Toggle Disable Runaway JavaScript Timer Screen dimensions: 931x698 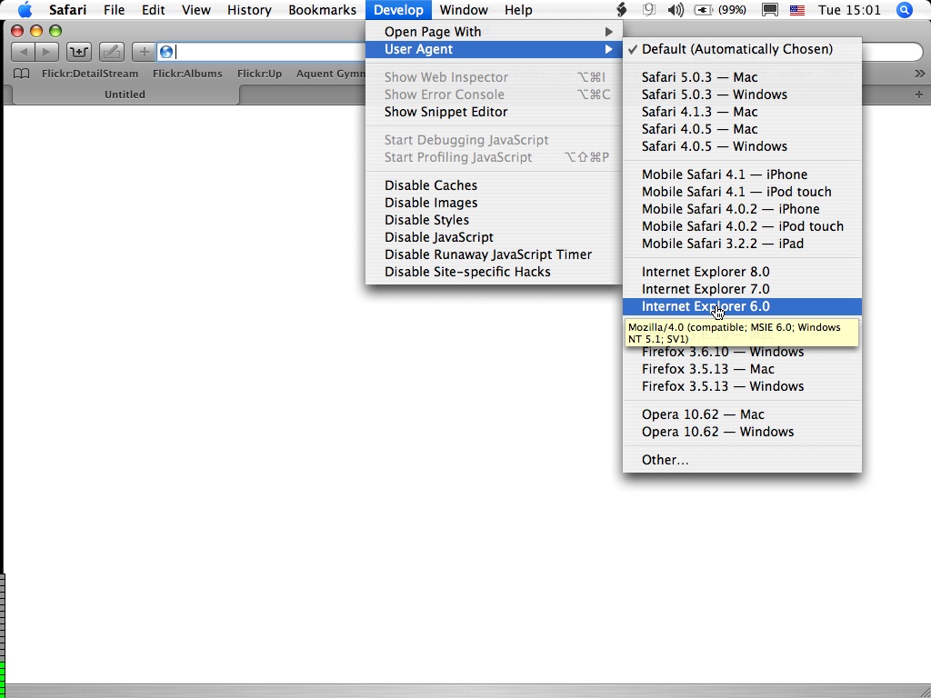494,254
